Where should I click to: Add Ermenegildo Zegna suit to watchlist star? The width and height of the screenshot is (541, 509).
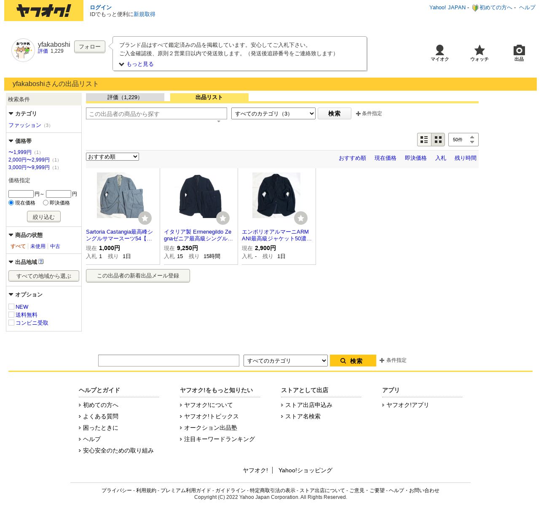click(223, 218)
